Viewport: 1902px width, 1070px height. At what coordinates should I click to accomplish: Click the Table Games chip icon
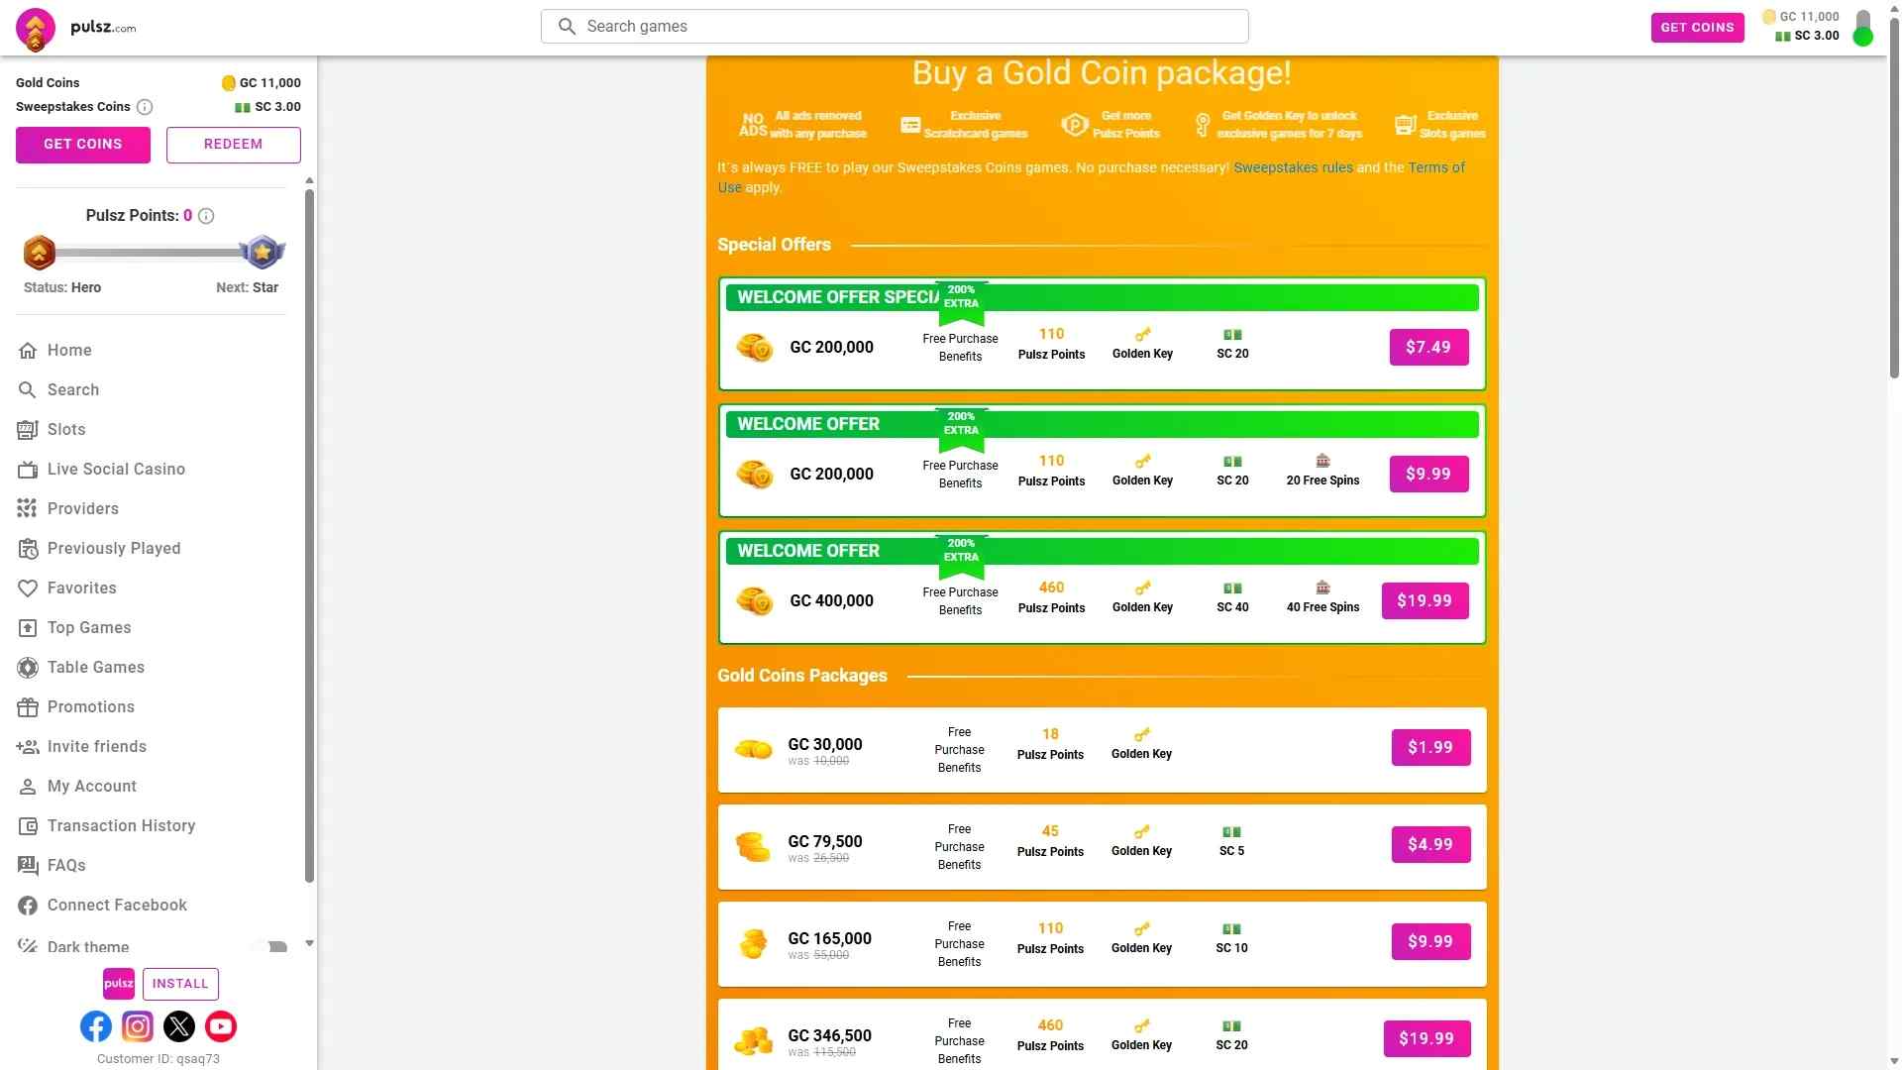pyautogui.click(x=28, y=668)
